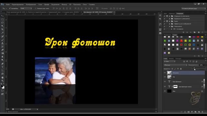This screenshot has width=207, height=116.
Task: Expand the fourth action set folder
Action: tap(169, 24)
